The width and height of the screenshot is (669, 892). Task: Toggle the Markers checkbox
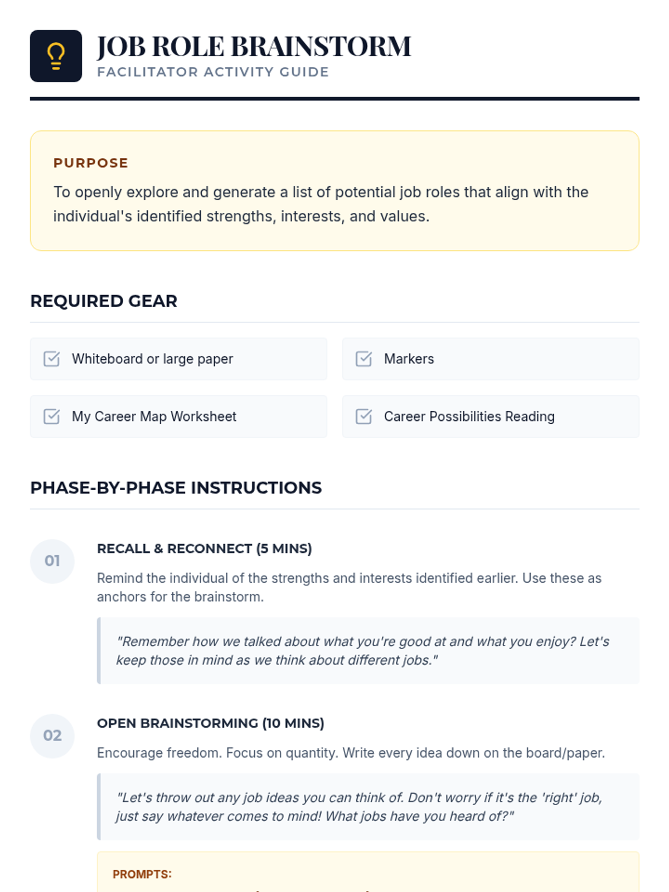364,359
